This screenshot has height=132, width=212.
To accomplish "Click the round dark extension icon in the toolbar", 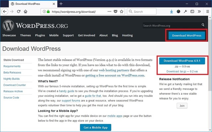I will (179, 12).
